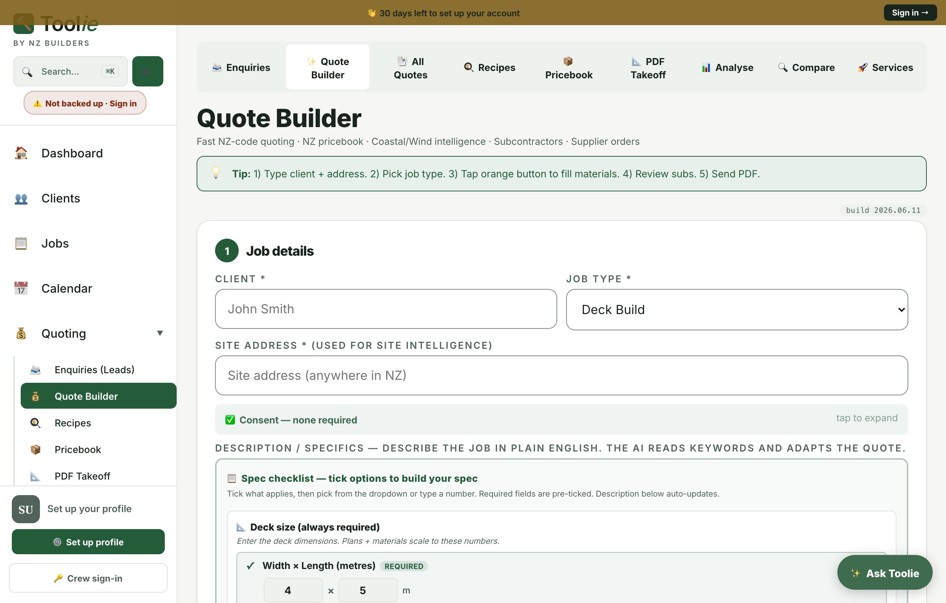Viewport: 946px width, 603px height.
Task: Click the deck width field showing 4
Action: [293, 590]
